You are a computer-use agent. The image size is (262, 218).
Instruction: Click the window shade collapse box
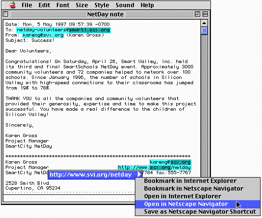tap(205, 14)
